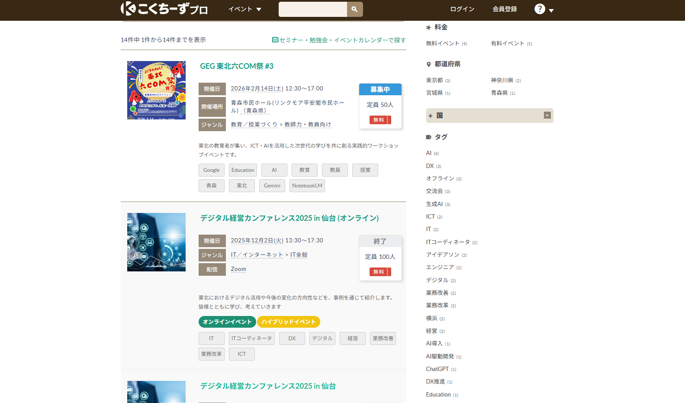
Task: Expand the 国 filter with plus icon
Action: [547, 116]
